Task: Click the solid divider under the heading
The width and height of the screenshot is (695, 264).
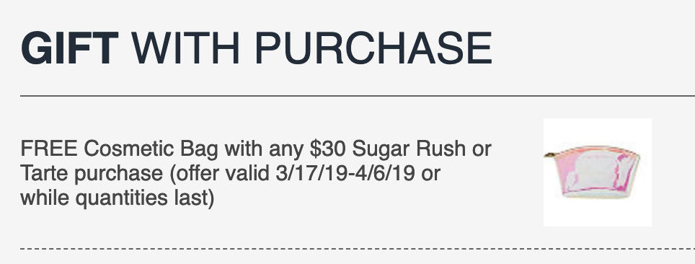Action: [358, 95]
